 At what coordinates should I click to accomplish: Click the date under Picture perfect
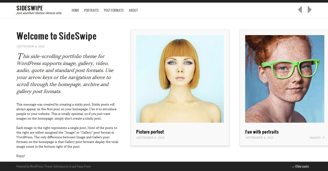pyautogui.click(x=150, y=138)
